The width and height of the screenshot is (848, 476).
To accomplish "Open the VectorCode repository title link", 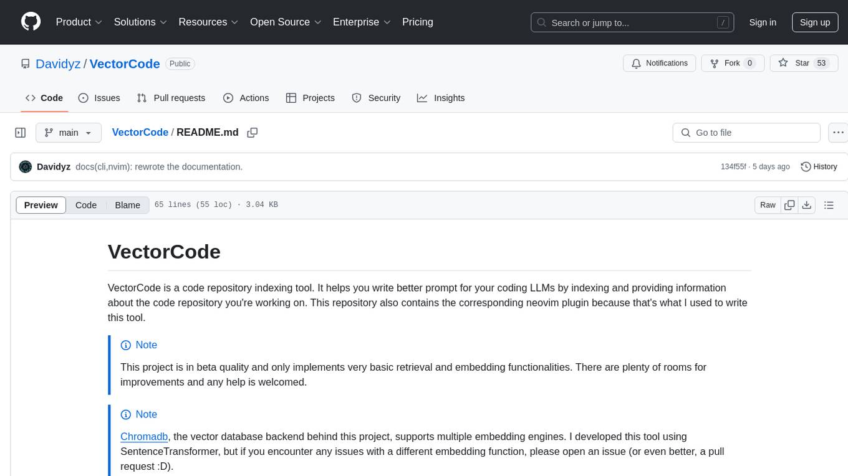I will click(125, 64).
